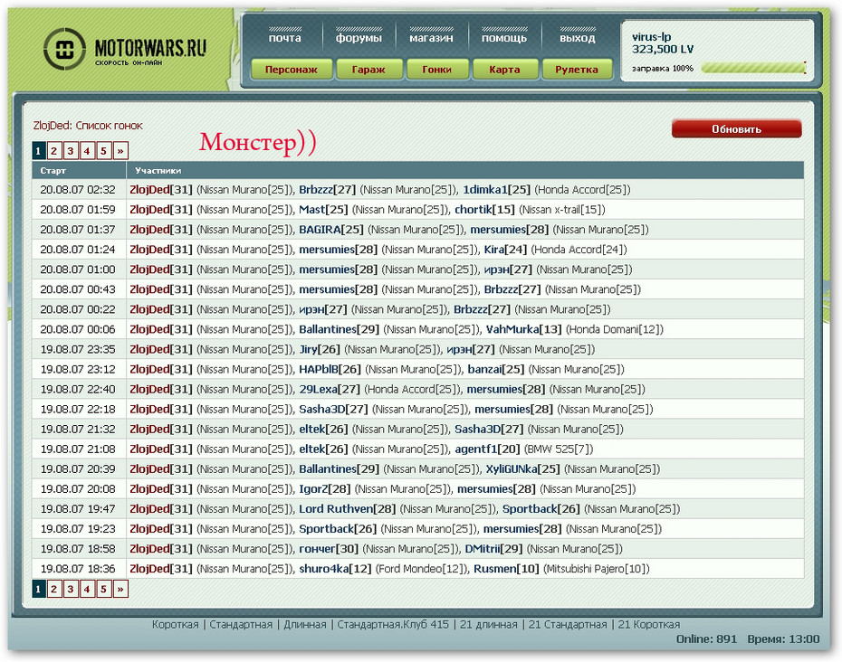842x662 pixels.
Task: Go to page 2 in top pagination
Action: click(54, 151)
